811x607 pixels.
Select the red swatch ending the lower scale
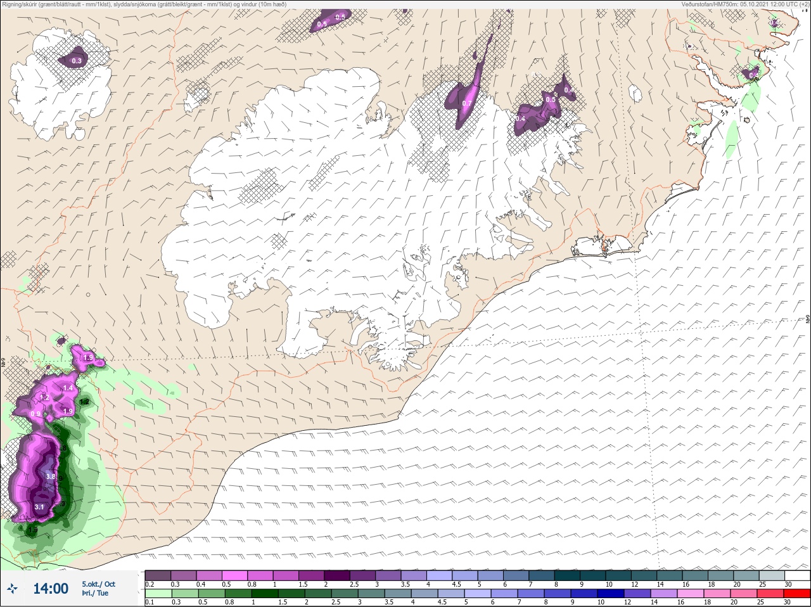point(796,594)
